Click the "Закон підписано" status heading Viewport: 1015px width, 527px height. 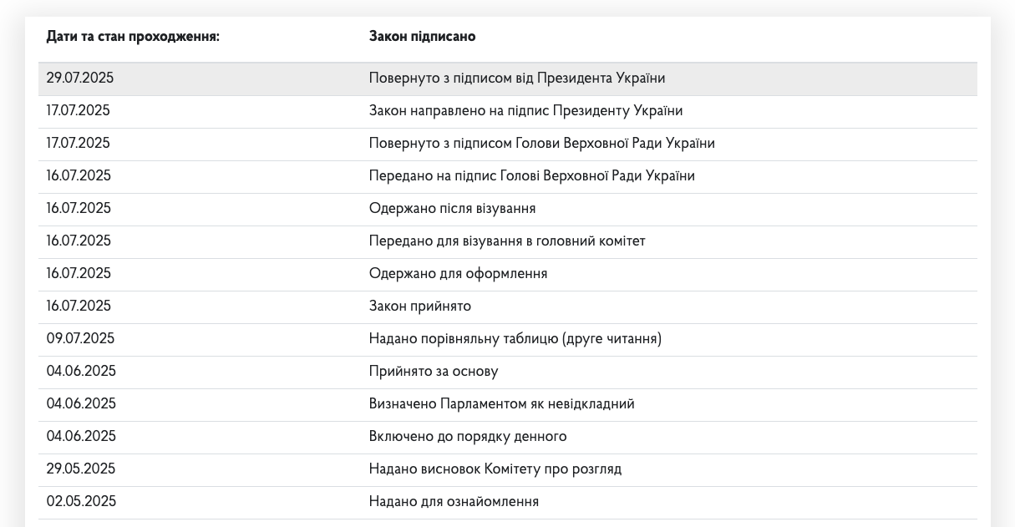422,37
